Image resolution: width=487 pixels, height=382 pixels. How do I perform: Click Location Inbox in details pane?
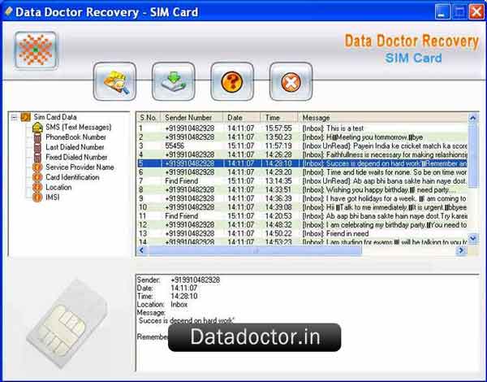click(179, 304)
